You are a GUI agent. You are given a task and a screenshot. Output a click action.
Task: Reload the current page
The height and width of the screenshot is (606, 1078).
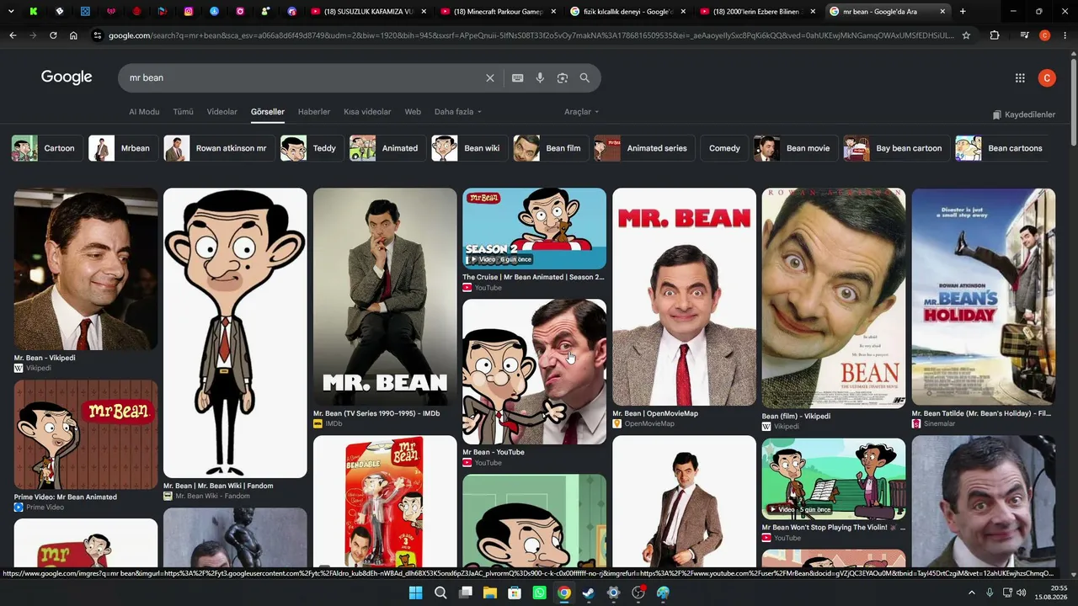pyautogui.click(x=53, y=35)
